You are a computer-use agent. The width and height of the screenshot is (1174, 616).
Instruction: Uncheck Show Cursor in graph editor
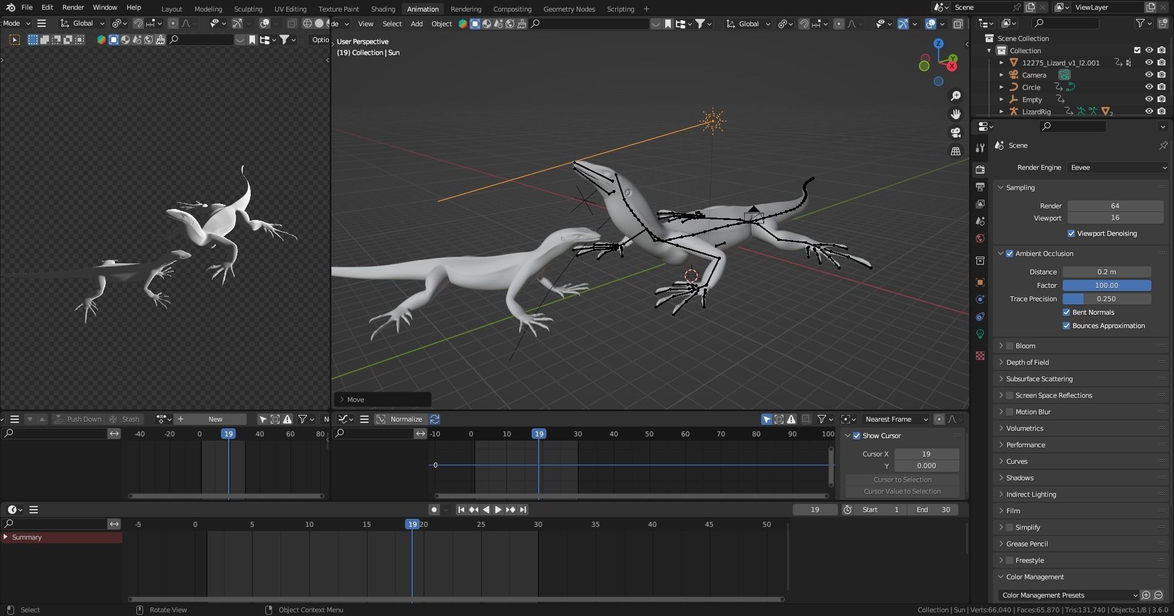click(857, 436)
